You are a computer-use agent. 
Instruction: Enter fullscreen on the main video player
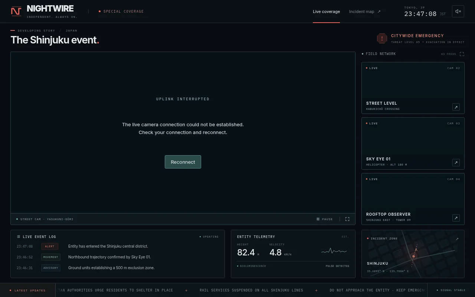pos(347,219)
